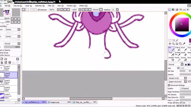
Task: Open the rotation angle +000° dropdown
Action: click(x=80, y=10)
